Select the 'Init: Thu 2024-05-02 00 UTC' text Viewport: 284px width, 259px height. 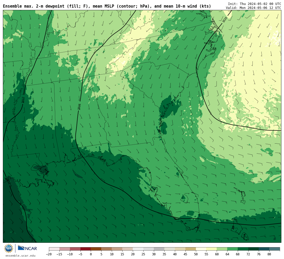tap(255, 4)
